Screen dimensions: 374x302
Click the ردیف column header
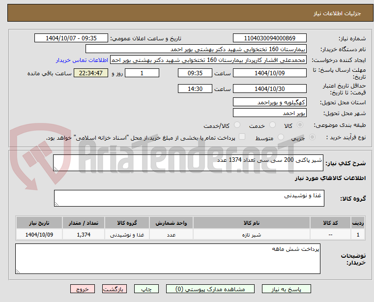pos(358,223)
